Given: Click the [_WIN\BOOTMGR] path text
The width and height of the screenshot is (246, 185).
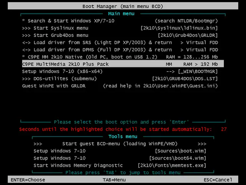Looking at the screenshot, I should (198, 72).
